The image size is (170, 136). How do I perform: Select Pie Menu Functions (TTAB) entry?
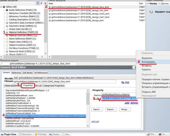[24, 48]
